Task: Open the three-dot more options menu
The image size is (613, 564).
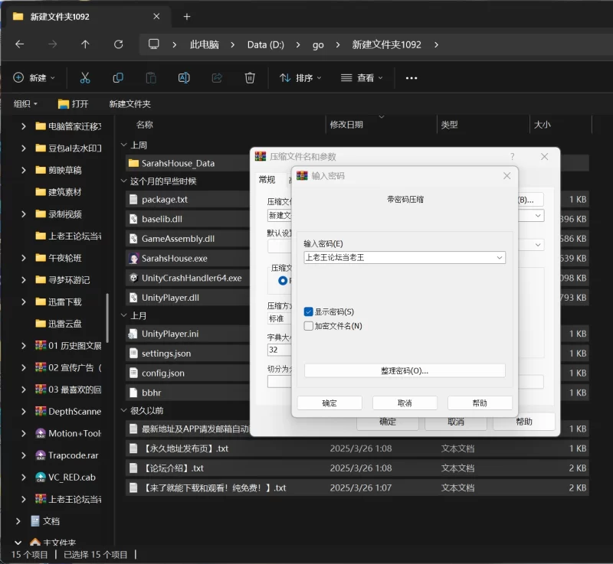Action: click(411, 78)
